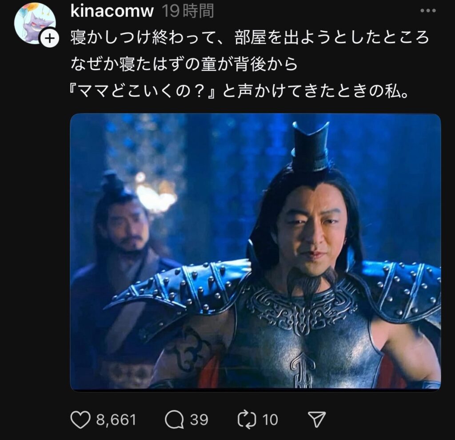
Task: Follow kinacomw via the plus badge
Action: pos(50,38)
